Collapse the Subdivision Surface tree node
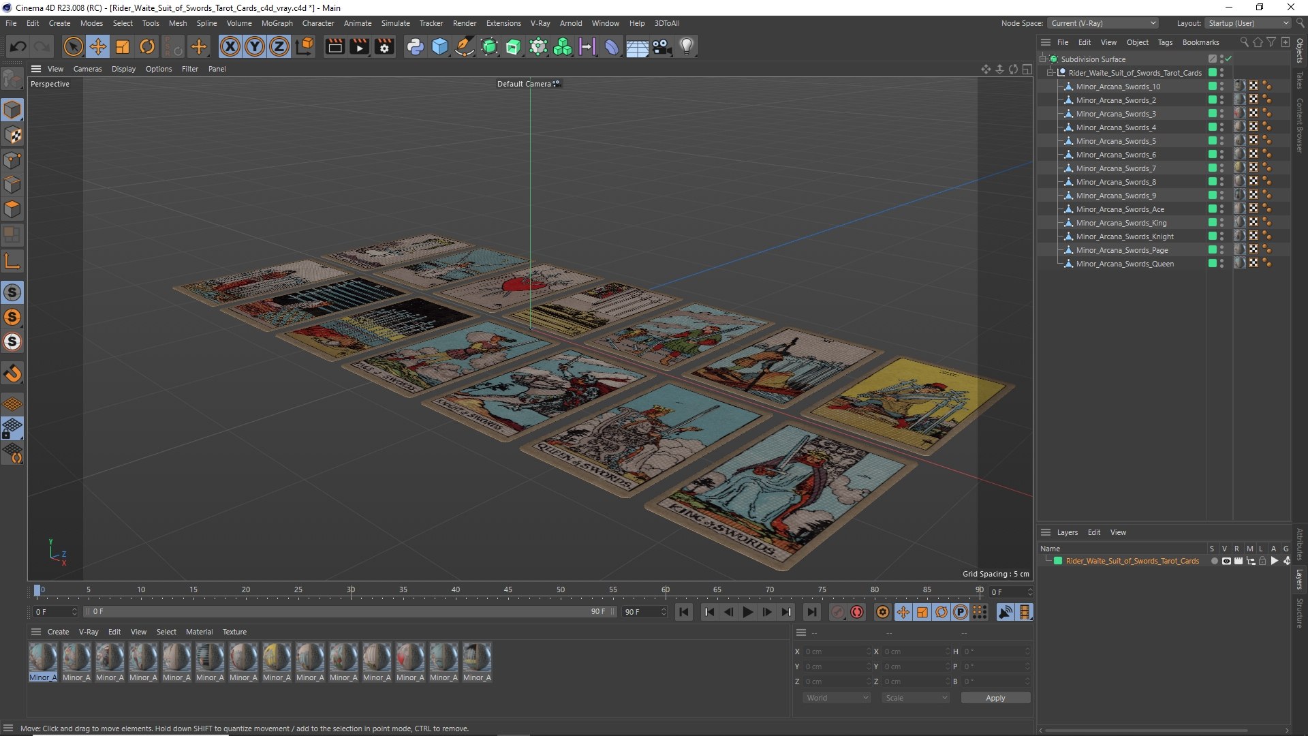This screenshot has height=736, width=1308. 1042,59
